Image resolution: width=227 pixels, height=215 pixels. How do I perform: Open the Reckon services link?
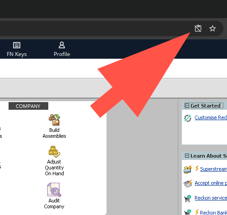(x=211, y=198)
